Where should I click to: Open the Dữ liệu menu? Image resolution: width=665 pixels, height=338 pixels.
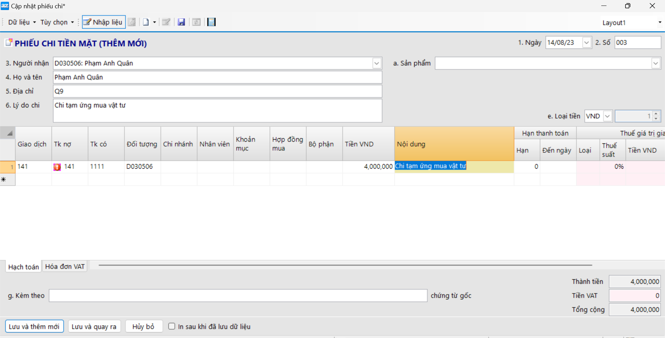[21, 22]
